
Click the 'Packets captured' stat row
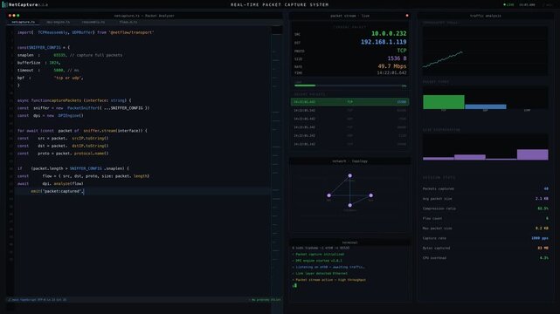coord(486,188)
